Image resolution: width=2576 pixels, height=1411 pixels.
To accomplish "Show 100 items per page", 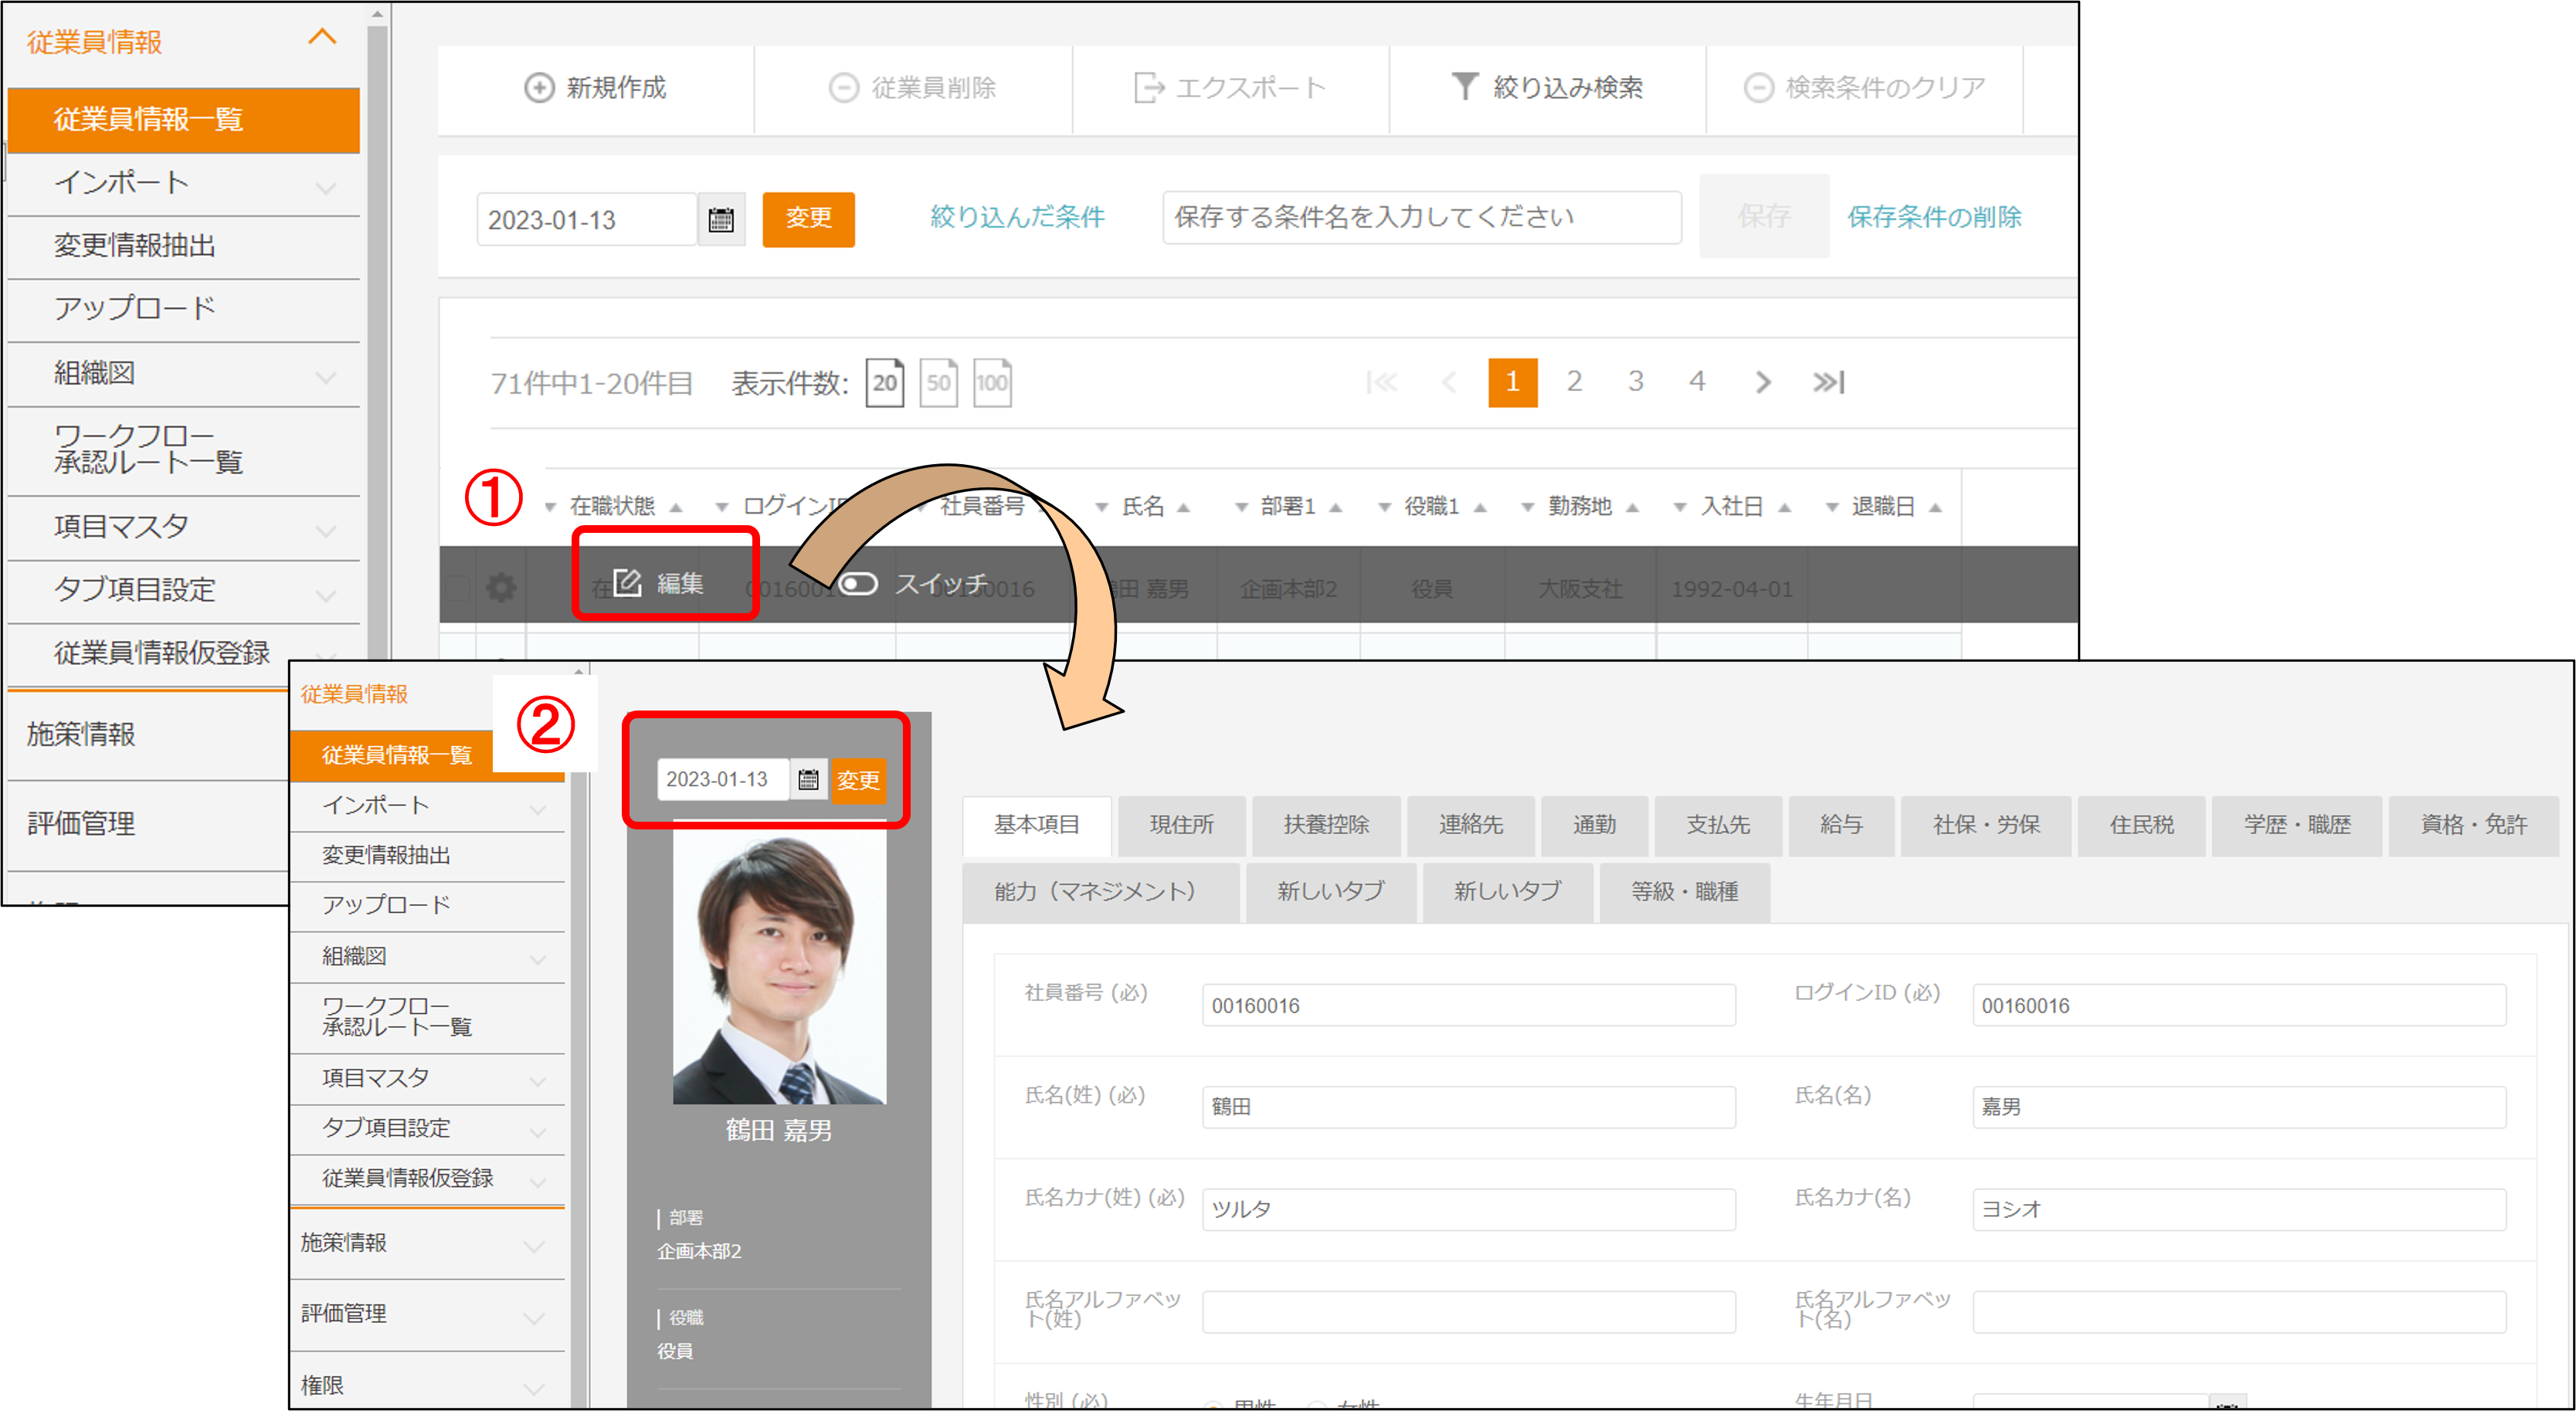I will (x=992, y=382).
